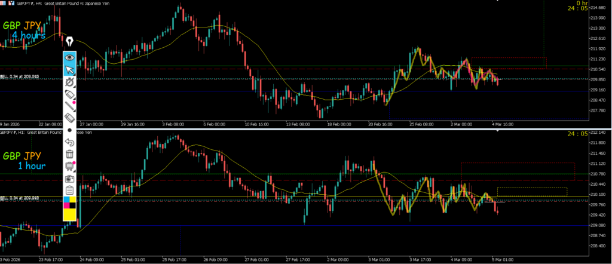Delete drawings with the trash can icon
This screenshot has height=264, width=612.
coord(70,154)
